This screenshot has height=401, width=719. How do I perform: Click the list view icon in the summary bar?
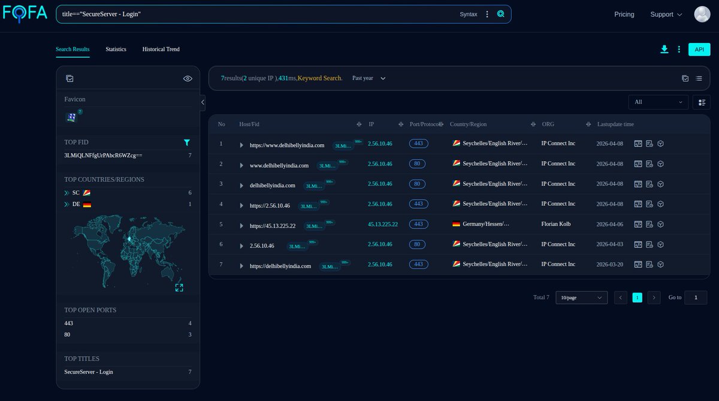point(699,78)
